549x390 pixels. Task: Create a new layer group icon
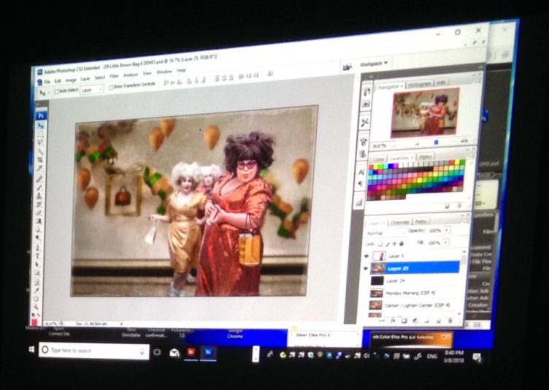[426, 321]
